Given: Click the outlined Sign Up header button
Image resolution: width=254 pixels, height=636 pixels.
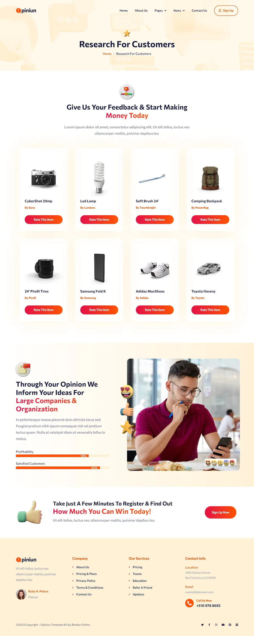Looking at the screenshot, I should 226,10.
